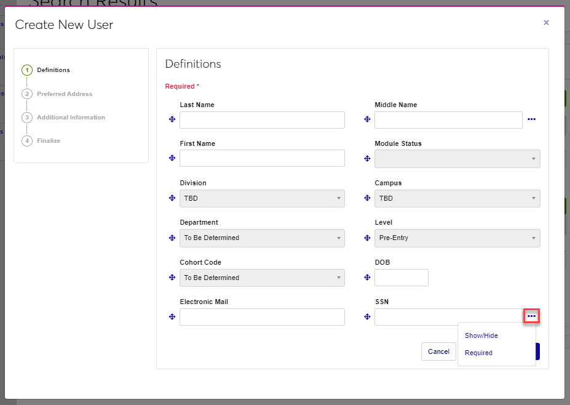Select Required in the SSN options menu

478,353
